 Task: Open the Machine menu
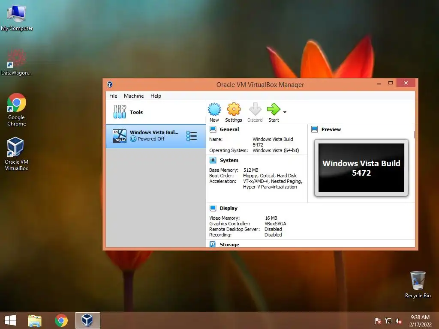click(134, 96)
